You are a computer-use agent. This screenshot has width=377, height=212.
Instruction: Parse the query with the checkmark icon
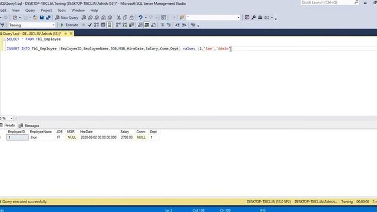pos(90,25)
